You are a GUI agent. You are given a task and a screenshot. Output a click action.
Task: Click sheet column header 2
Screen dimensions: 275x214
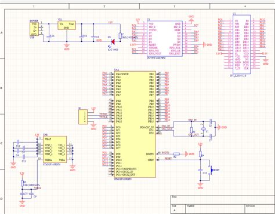click(104, 6)
